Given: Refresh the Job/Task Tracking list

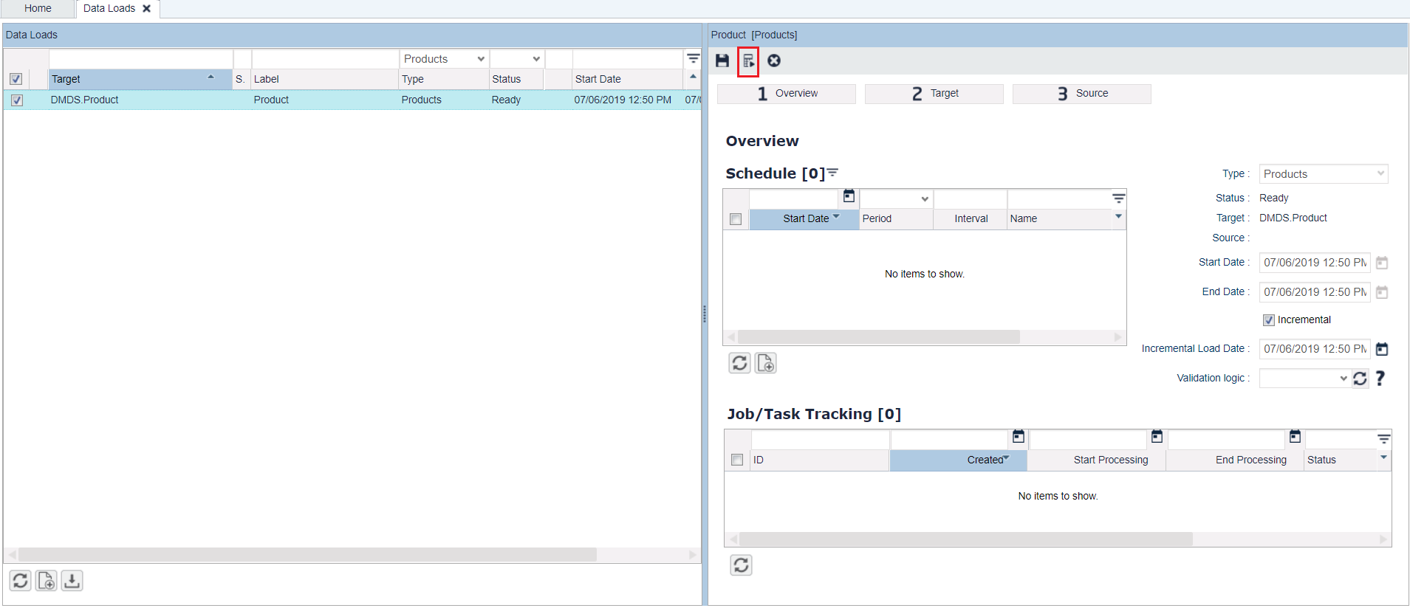Looking at the screenshot, I should [x=741, y=565].
